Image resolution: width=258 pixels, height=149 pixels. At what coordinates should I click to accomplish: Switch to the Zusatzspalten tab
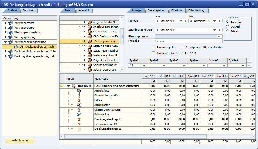point(156,10)
